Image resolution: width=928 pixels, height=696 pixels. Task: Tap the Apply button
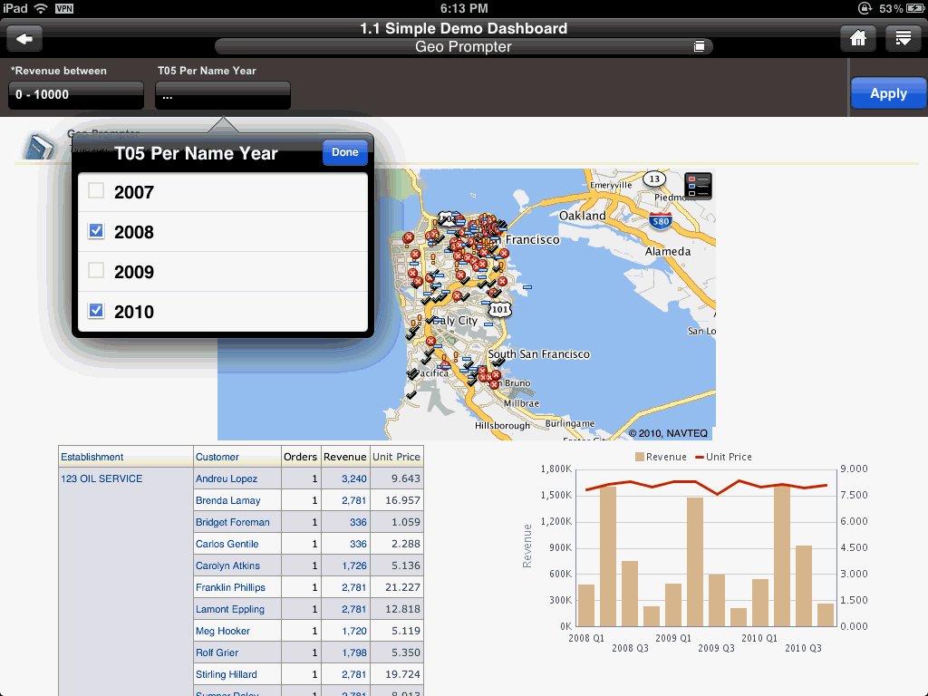[888, 92]
